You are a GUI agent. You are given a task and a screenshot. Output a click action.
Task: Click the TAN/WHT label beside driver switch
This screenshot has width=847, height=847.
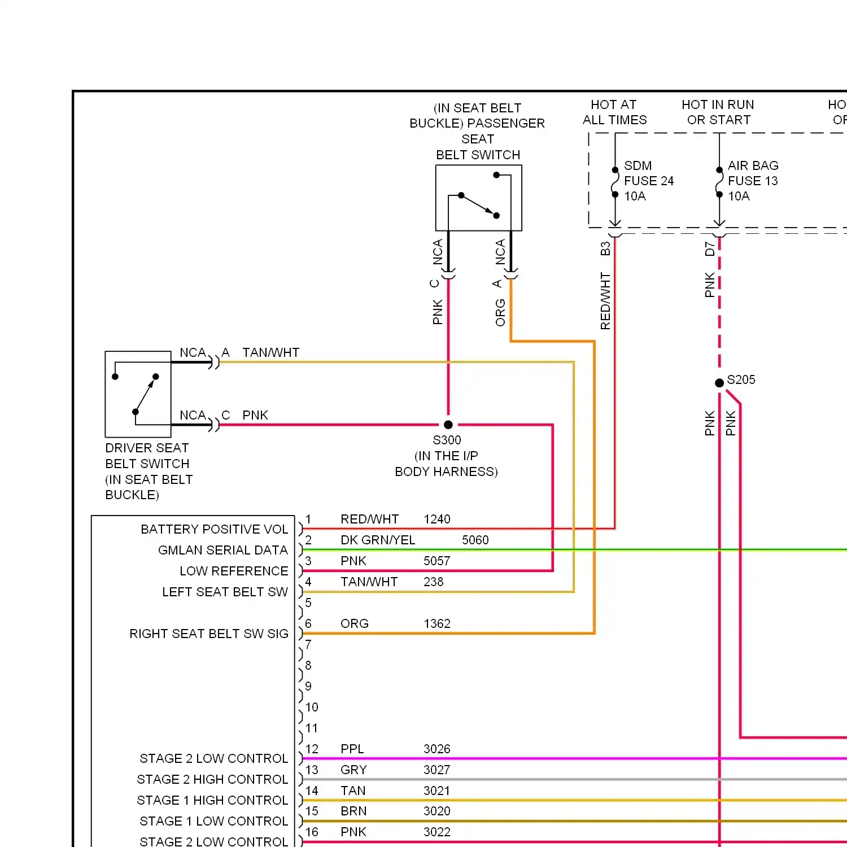(x=271, y=353)
